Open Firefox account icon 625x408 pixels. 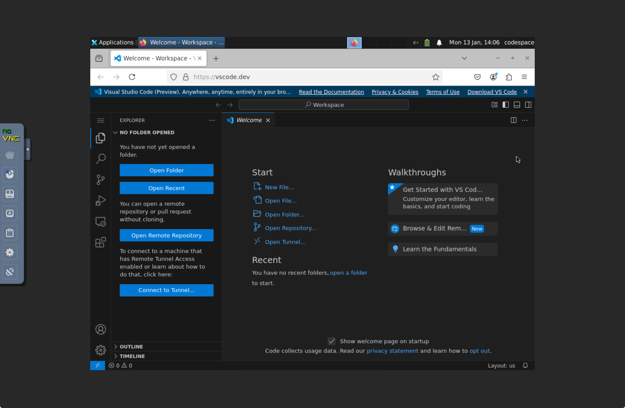pos(493,77)
